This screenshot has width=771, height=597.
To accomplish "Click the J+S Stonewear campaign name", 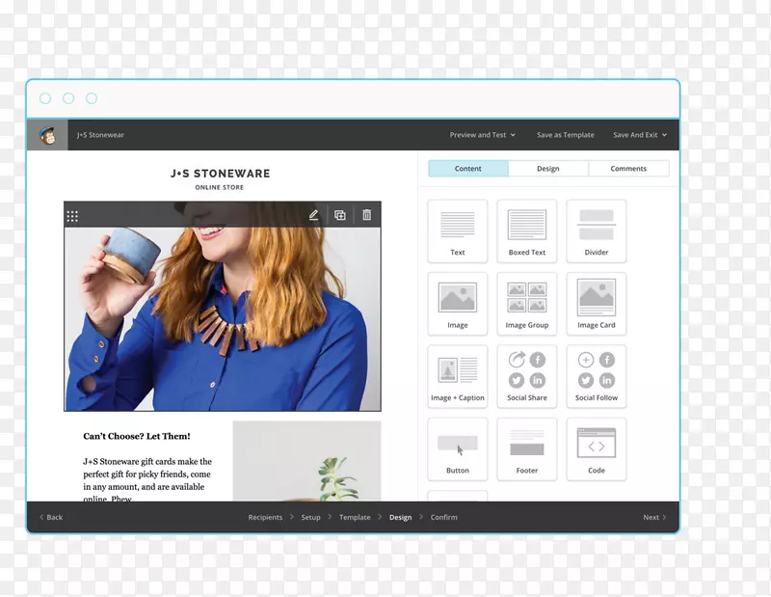I will click(x=100, y=135).
